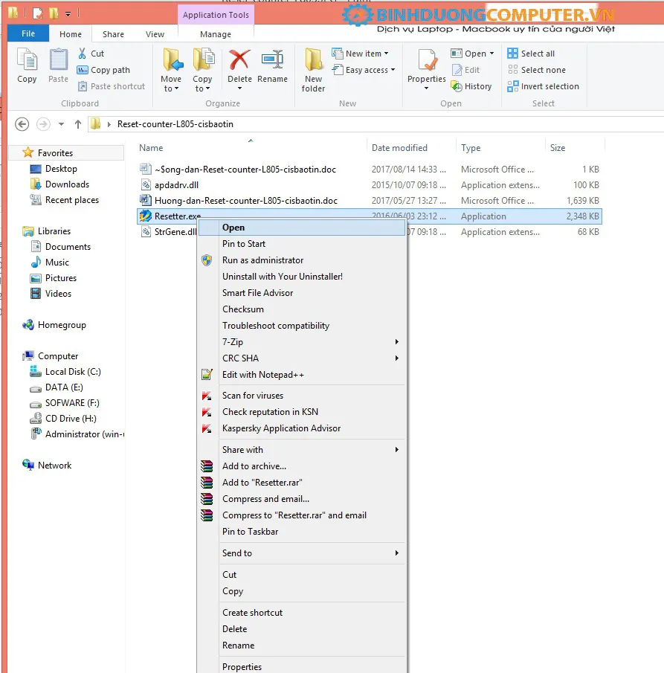
Task: Open the Quick Access Toolbar customize arrow
Action: click(68, 13)
